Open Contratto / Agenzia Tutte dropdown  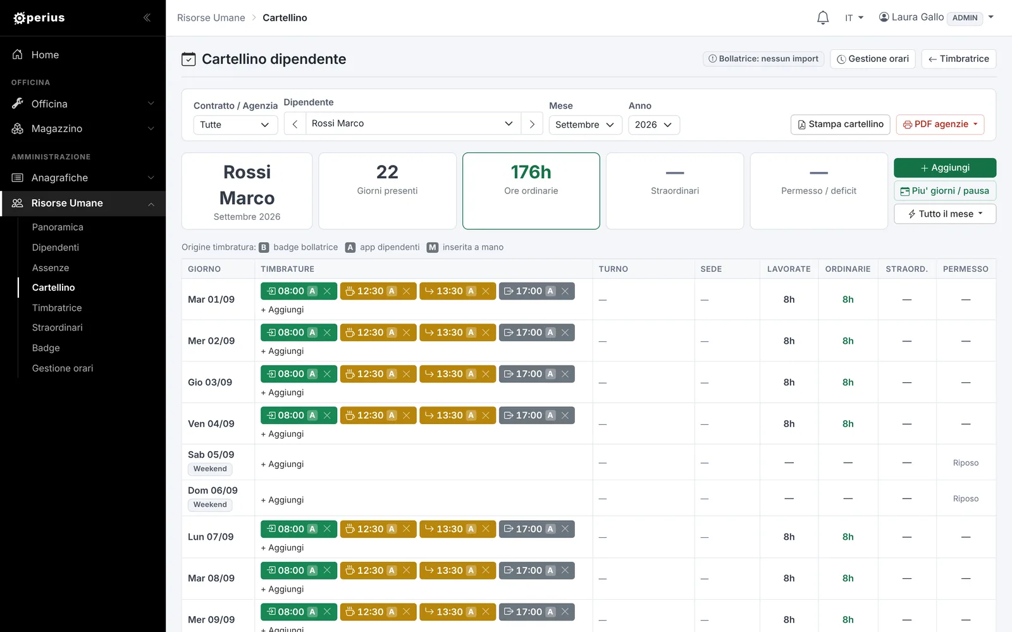pos(235,125)
